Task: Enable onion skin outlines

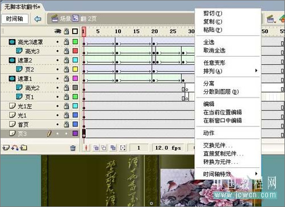Action: point(104,147)
